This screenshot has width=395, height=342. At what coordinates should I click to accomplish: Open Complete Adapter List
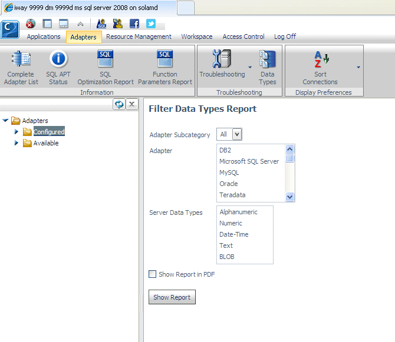[21, 67]
